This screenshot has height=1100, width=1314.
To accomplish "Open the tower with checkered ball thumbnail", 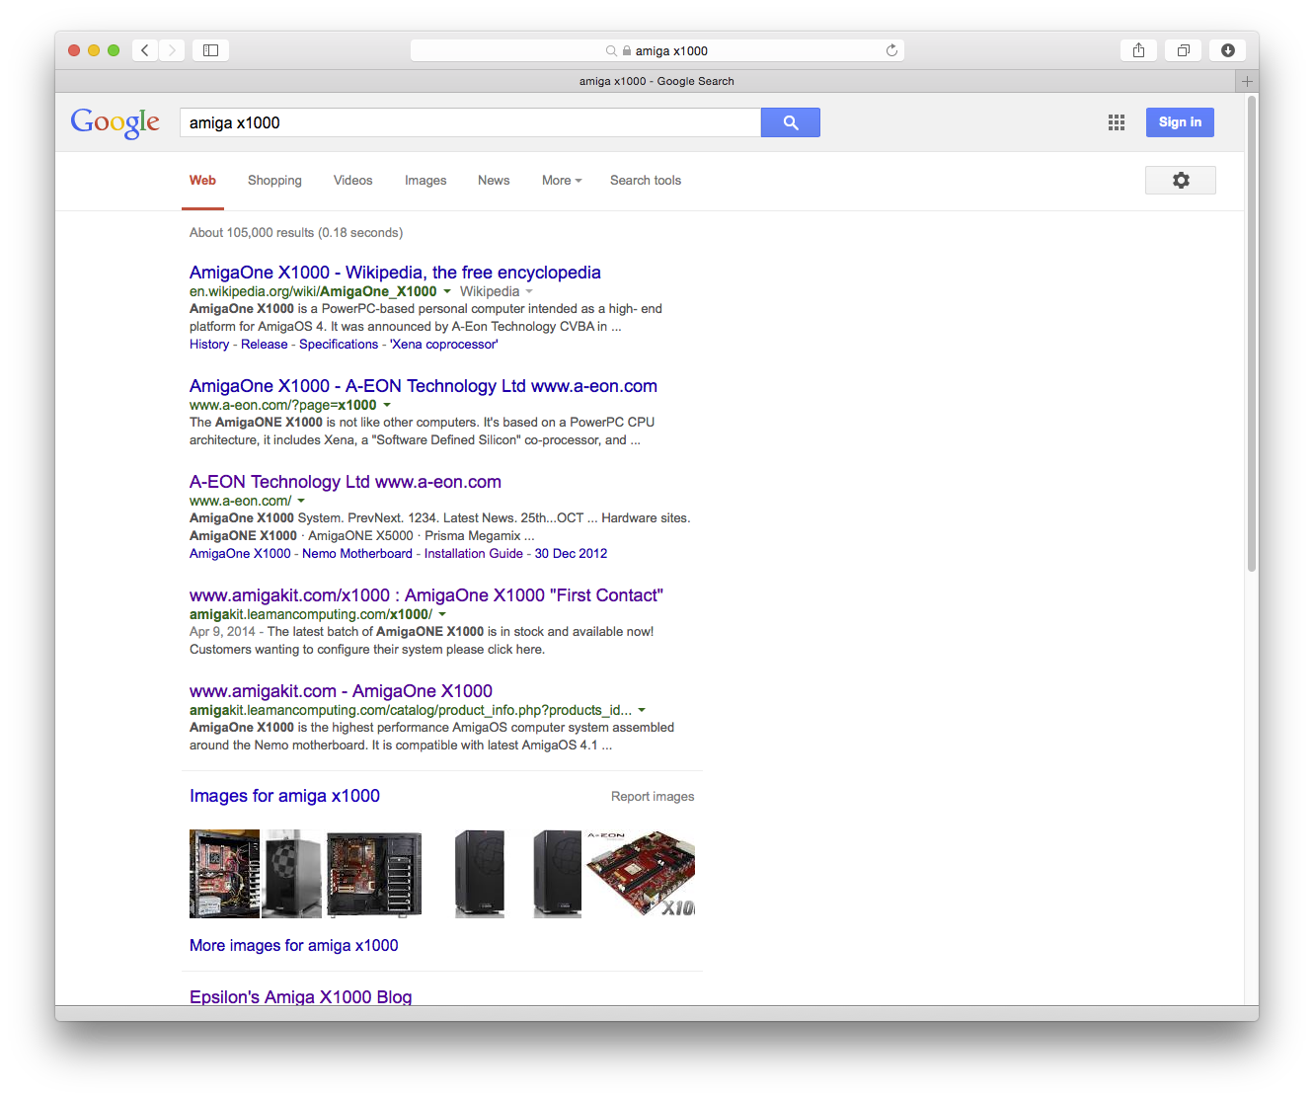I will tap(292, 874).
